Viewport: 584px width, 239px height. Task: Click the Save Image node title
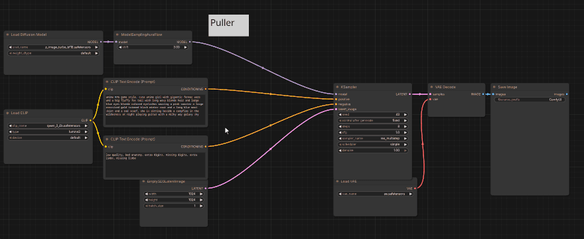[507, 87]
